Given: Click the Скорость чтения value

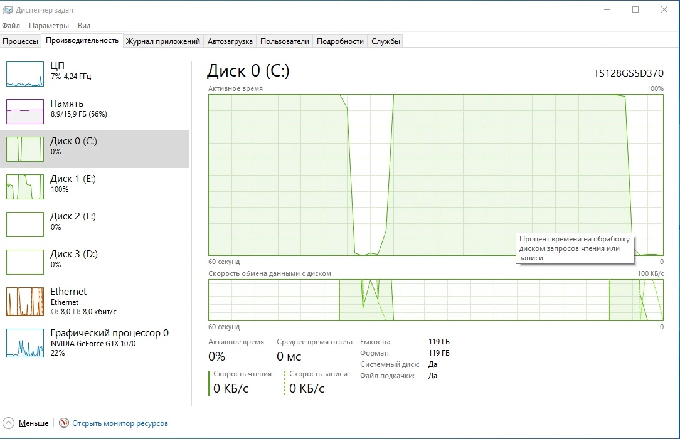Looking at the screenshot, I should click(x=231, y=388).
